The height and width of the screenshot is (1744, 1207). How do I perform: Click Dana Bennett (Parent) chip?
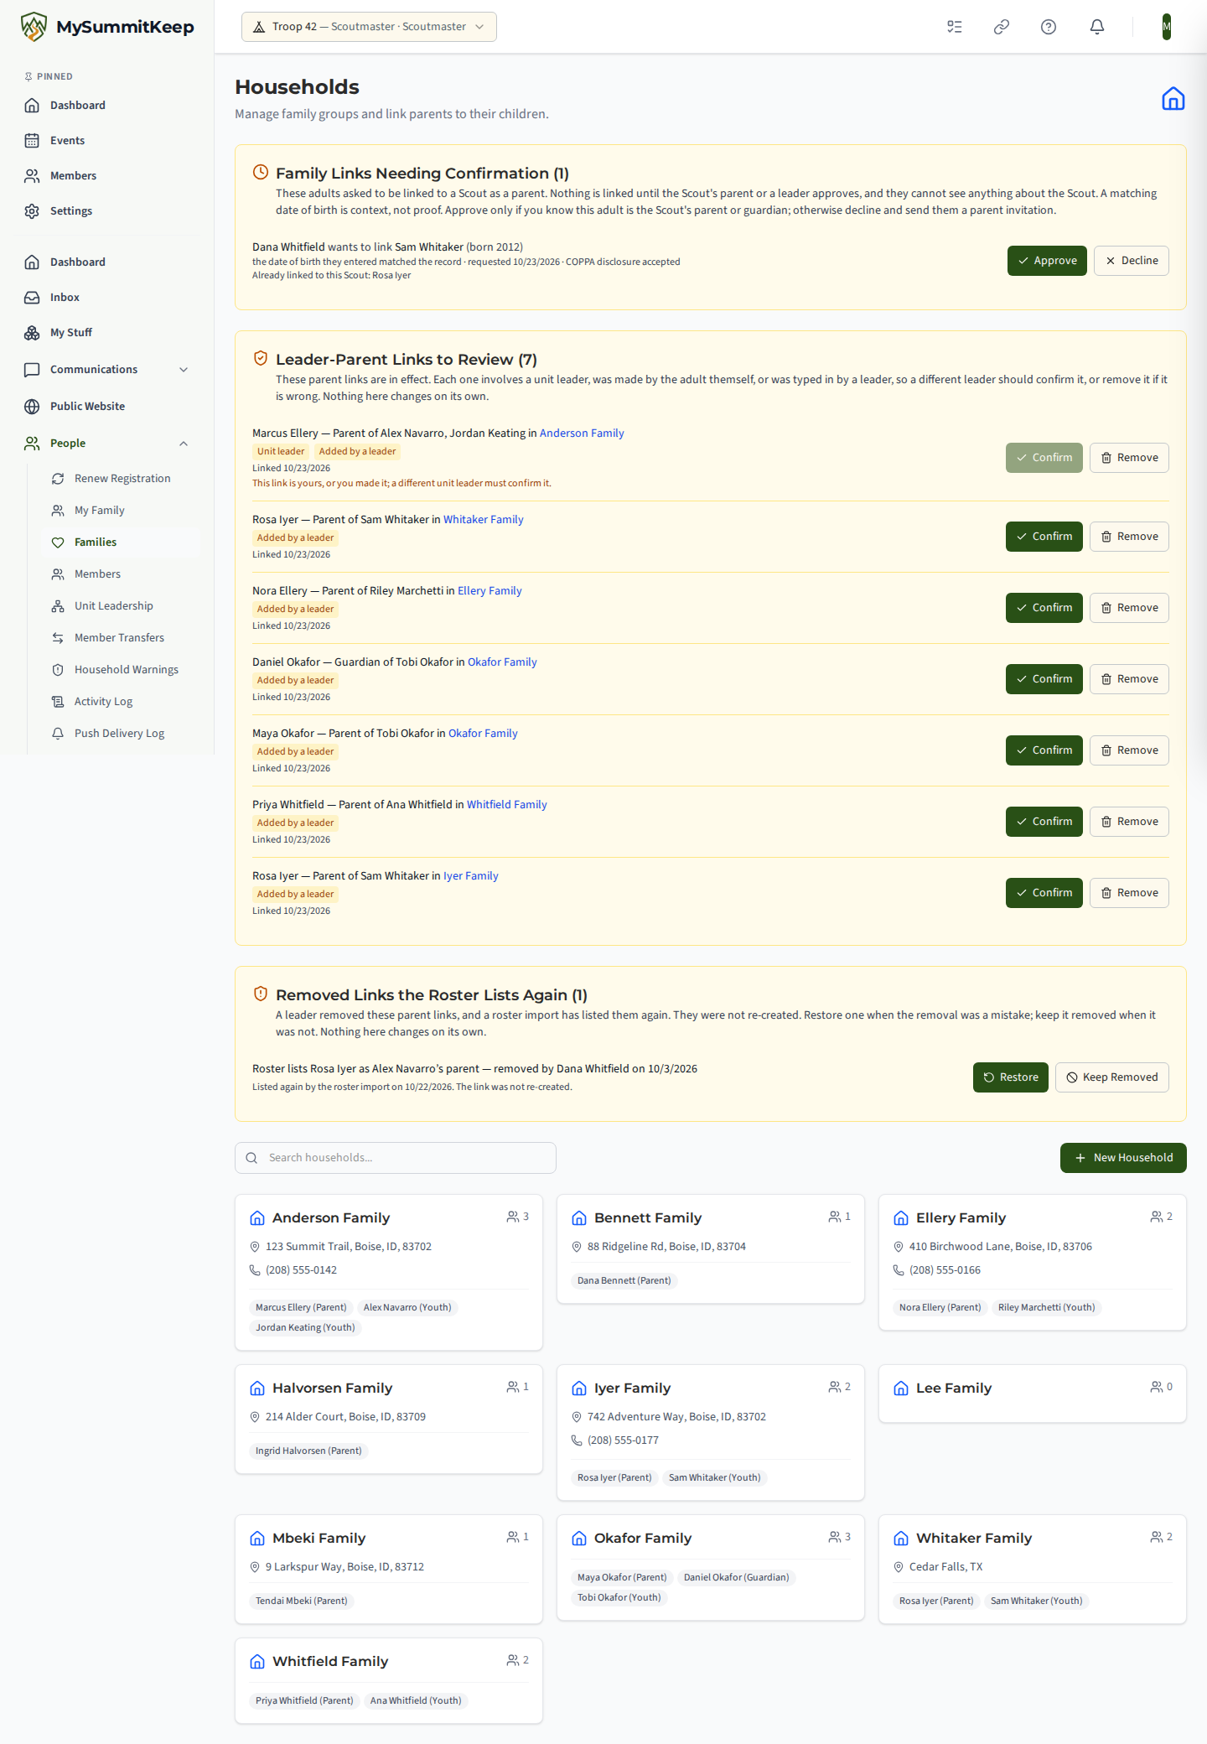(x=624, y=1280)
